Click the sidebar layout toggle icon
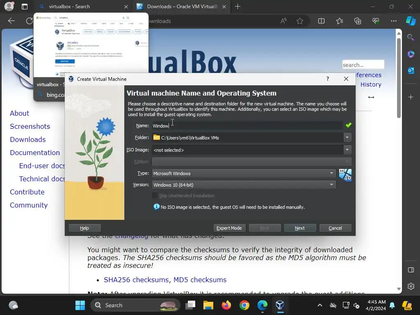 (x=411, y=270)
